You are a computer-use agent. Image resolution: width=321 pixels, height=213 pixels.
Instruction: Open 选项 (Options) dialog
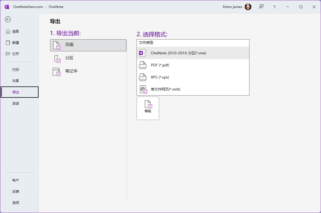pos(16,203)
